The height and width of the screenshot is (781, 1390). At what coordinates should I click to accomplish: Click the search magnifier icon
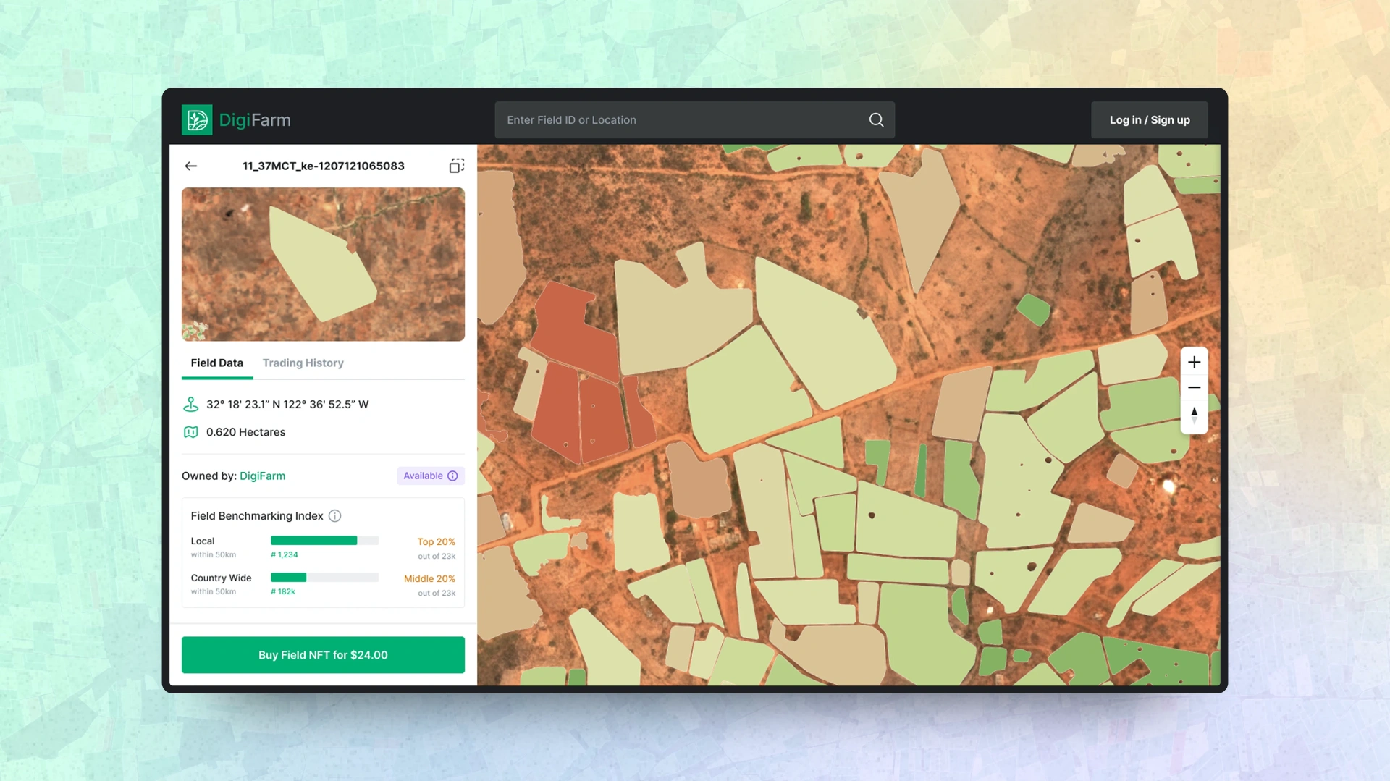tap(876, 120)
